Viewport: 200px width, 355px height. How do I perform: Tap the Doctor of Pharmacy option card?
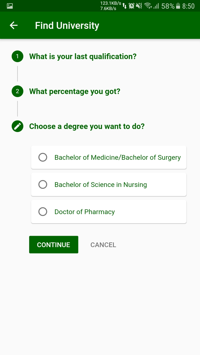[109, 212]
